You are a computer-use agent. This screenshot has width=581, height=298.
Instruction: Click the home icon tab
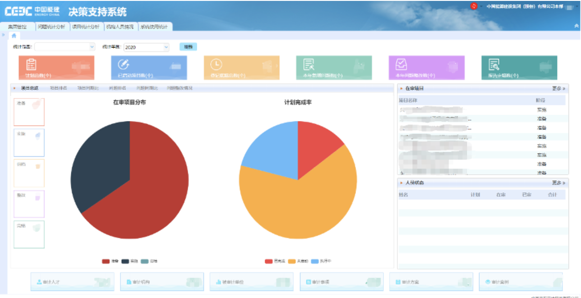click(14, 36)
